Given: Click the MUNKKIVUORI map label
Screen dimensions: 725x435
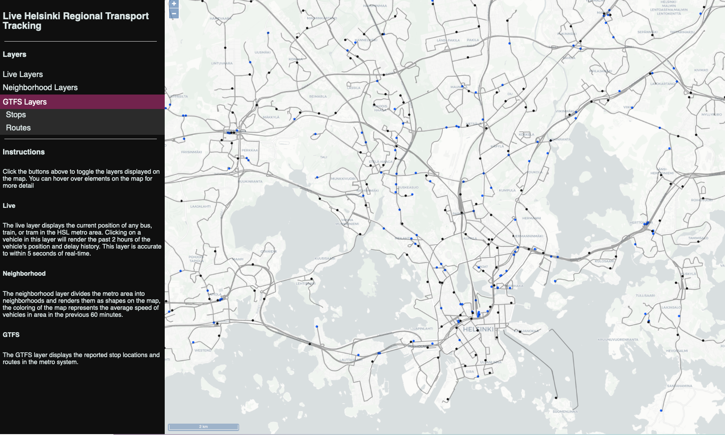Looking at the screenshot, I should click(x=343, y=179).
